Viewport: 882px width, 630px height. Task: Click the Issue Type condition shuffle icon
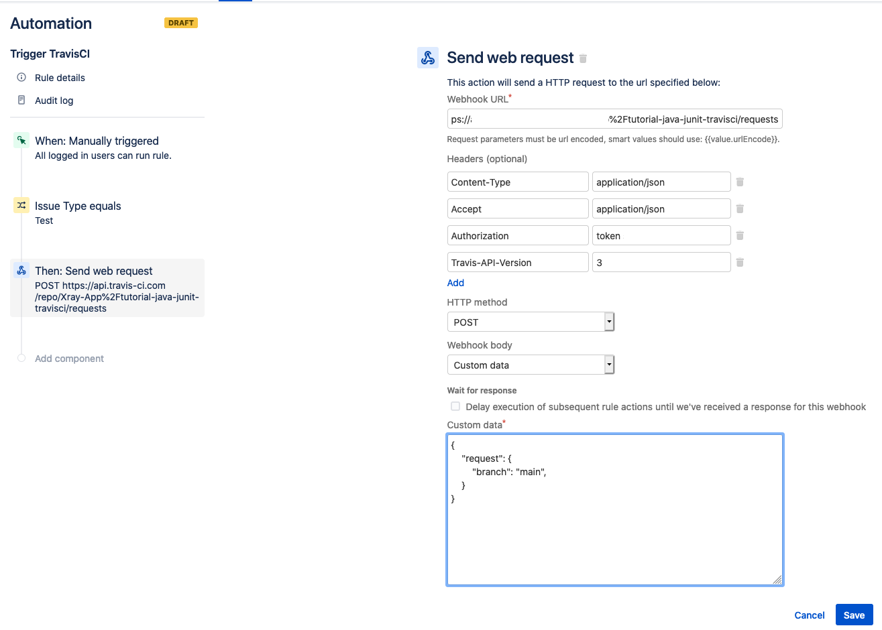tap(21, 205)
